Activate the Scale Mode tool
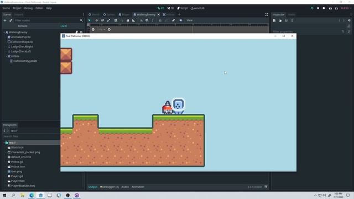354x199 pixels. 108,20
